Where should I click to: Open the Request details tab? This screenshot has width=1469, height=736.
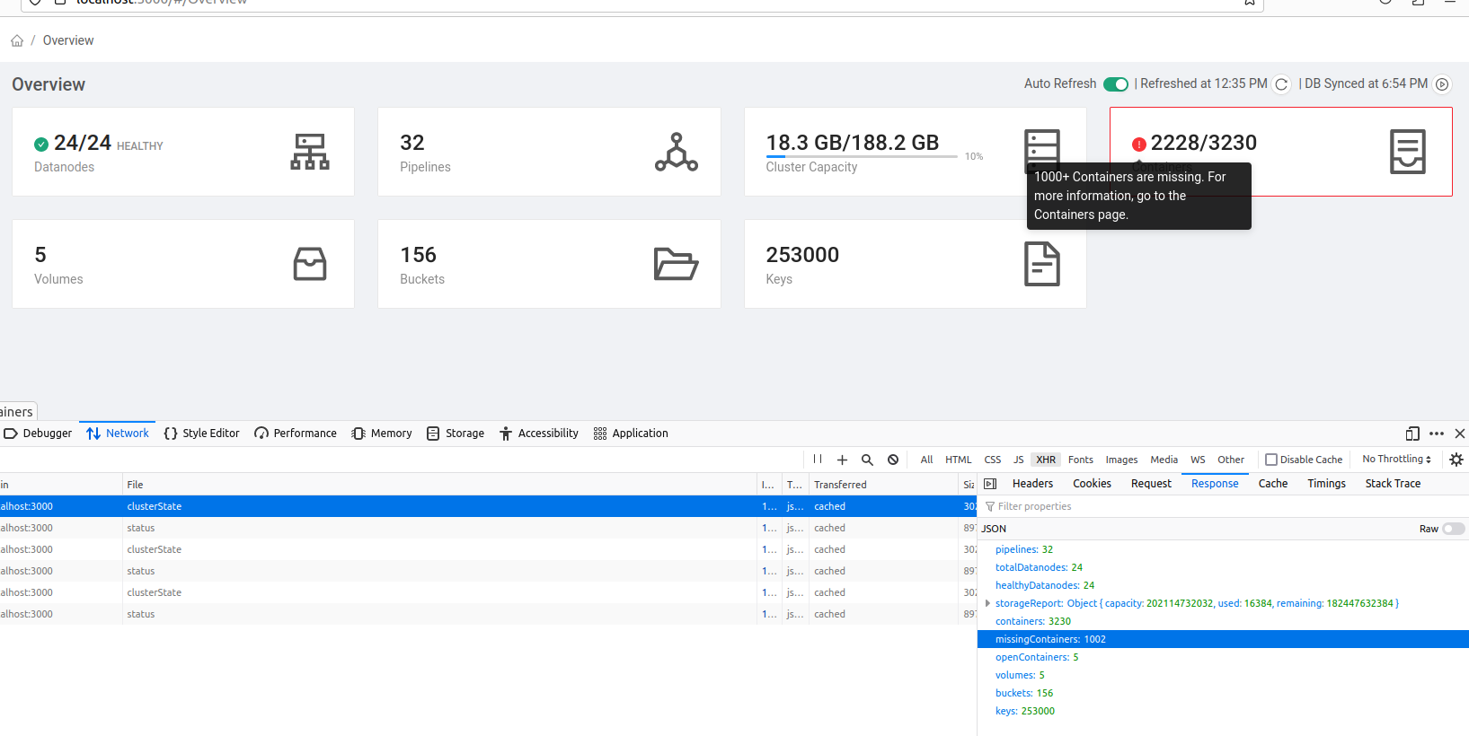tap(1151, 484)
